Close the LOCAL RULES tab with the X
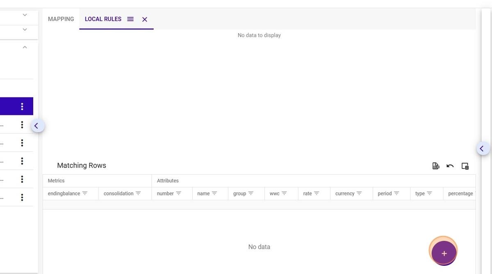This screenshot has width=492, height=274. (145, 19)
